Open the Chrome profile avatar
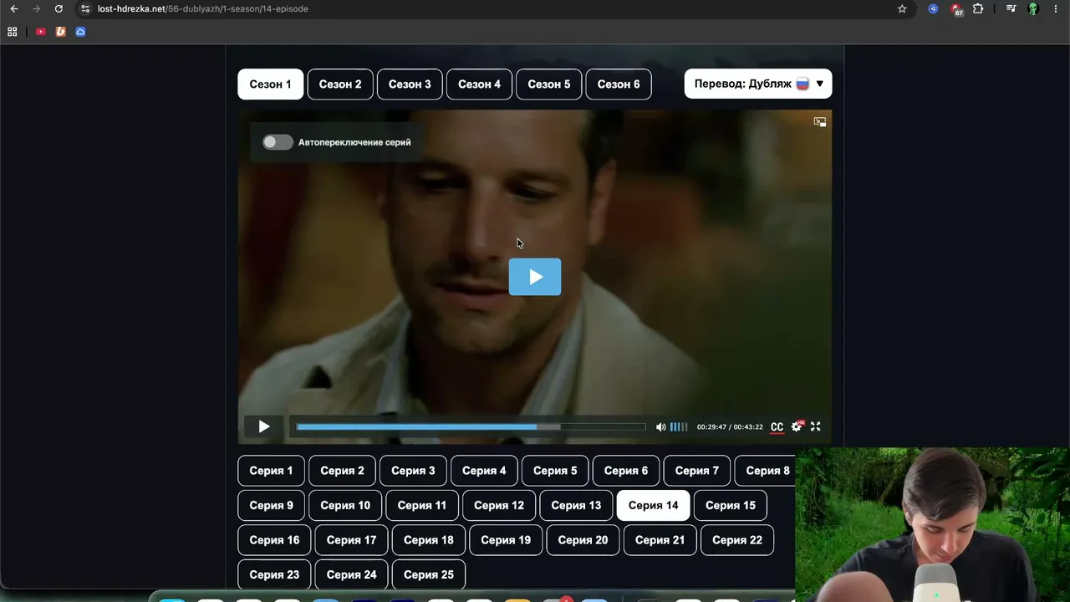The height and width of the screenshot is (602, 1070). click(1033, 9)
